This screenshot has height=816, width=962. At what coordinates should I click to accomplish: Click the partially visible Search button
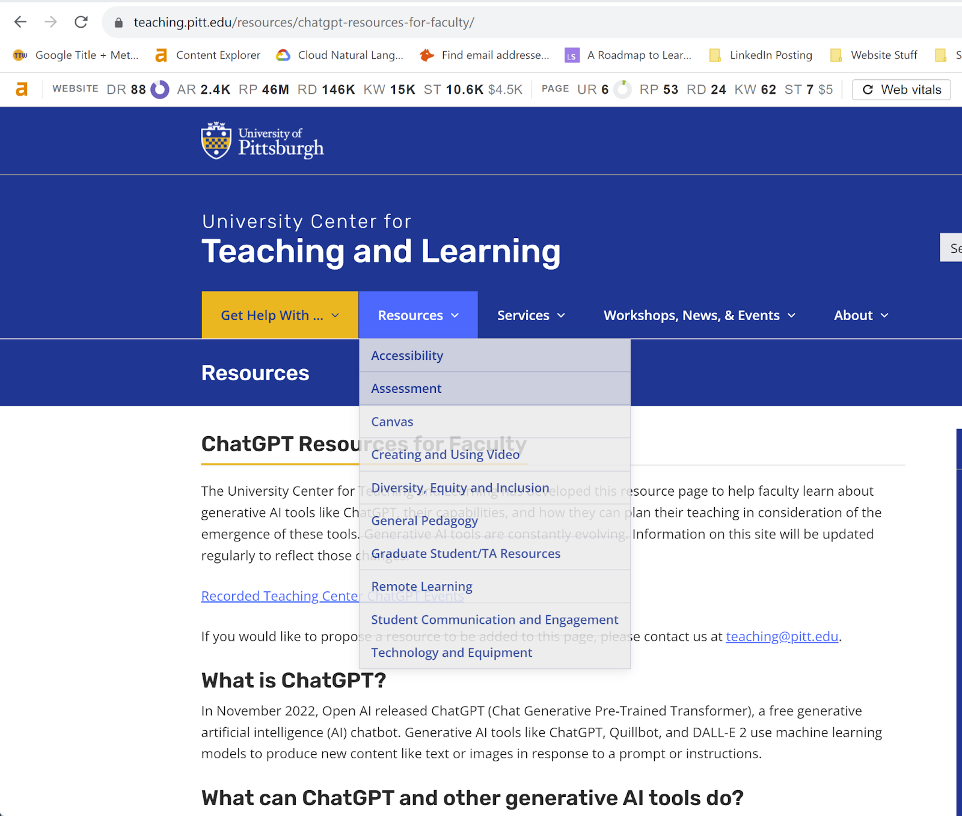click(951, 248)
